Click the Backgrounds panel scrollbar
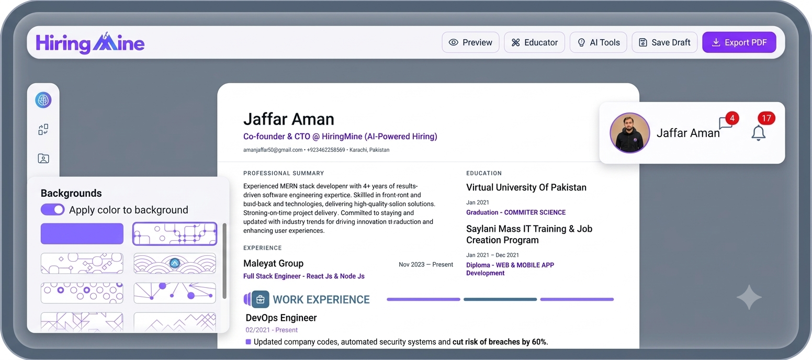Viewport: 812px width, 360px height. tap(224, 261)
